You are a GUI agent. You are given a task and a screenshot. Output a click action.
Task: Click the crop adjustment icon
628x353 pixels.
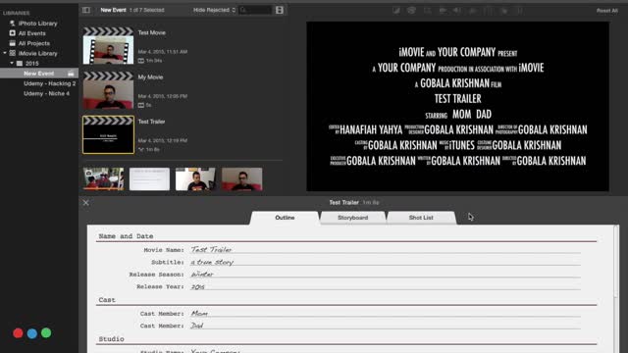point(428,11)
